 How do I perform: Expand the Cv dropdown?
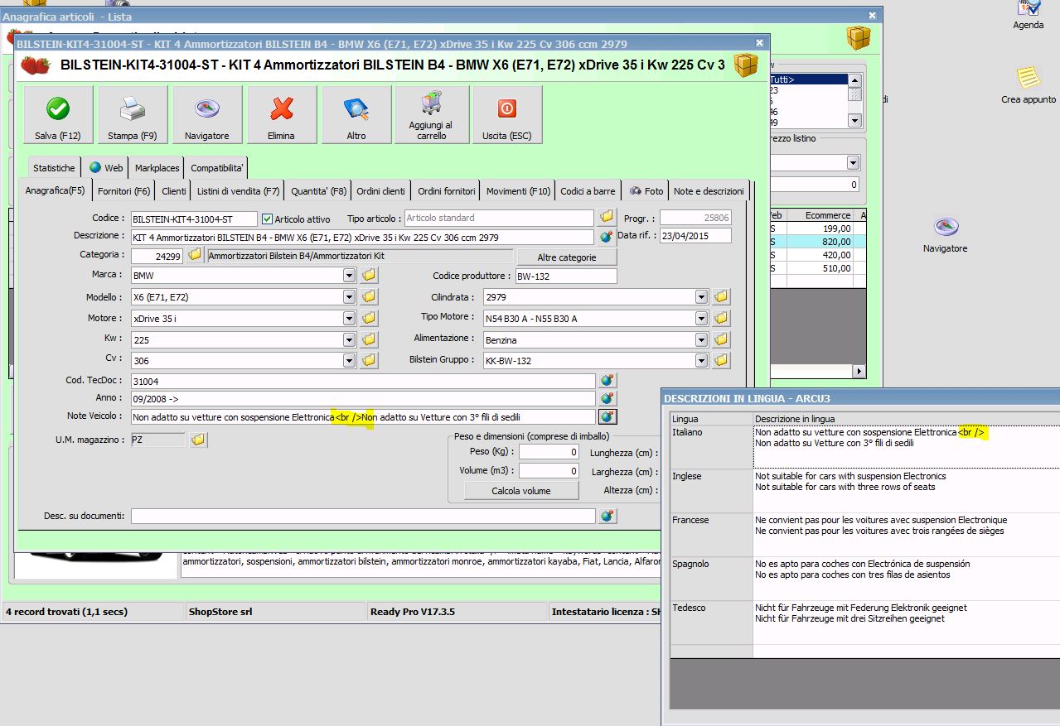click(349, 361)
